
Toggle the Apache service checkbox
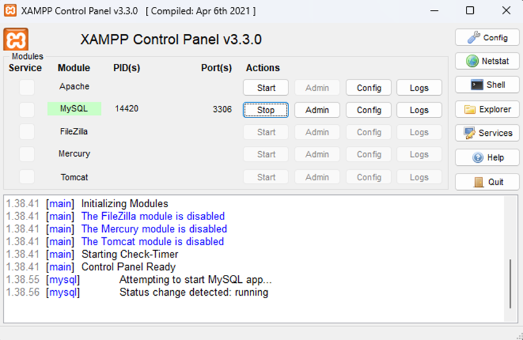pos(26,88)
